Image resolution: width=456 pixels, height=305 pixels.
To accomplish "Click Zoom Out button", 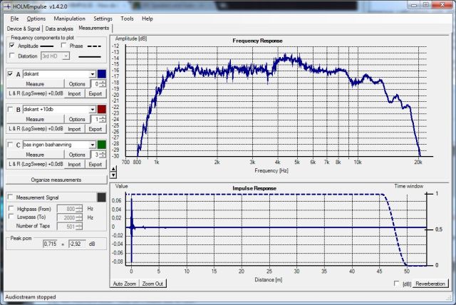I will point(152,284).
